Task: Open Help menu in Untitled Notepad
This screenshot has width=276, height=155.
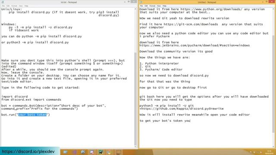Action: (164, 6)
